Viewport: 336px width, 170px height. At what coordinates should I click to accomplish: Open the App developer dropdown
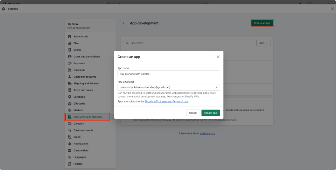point(169,87)
